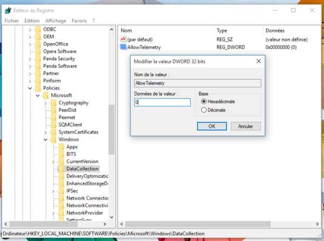Click the SystemCertificates folder icon
The width and height of the screenshot is (324, 241).
[x=53, y=132]
